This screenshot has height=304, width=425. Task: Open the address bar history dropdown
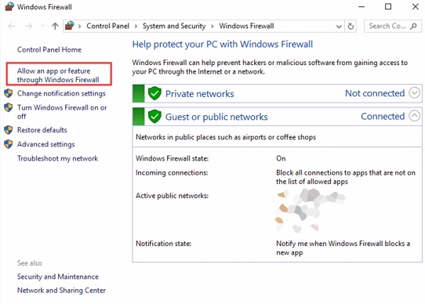pos(339,27)
